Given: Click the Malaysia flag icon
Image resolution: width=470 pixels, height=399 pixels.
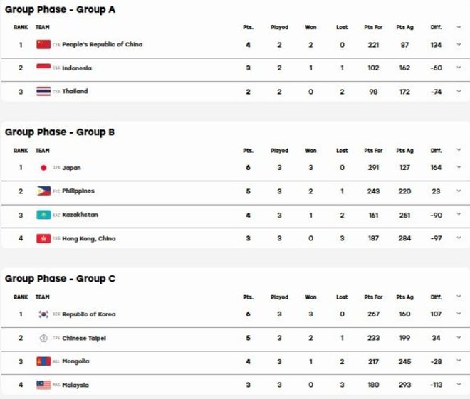Looking at the screenshot, I should (x=43, y=385).
